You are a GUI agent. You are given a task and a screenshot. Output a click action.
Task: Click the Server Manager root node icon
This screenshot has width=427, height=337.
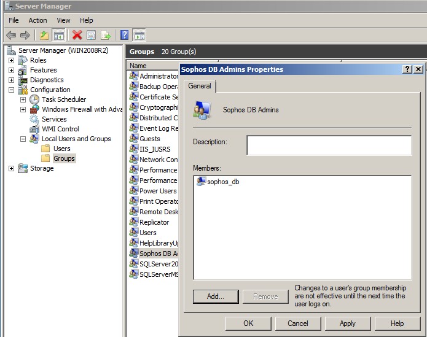pos(11,50)
